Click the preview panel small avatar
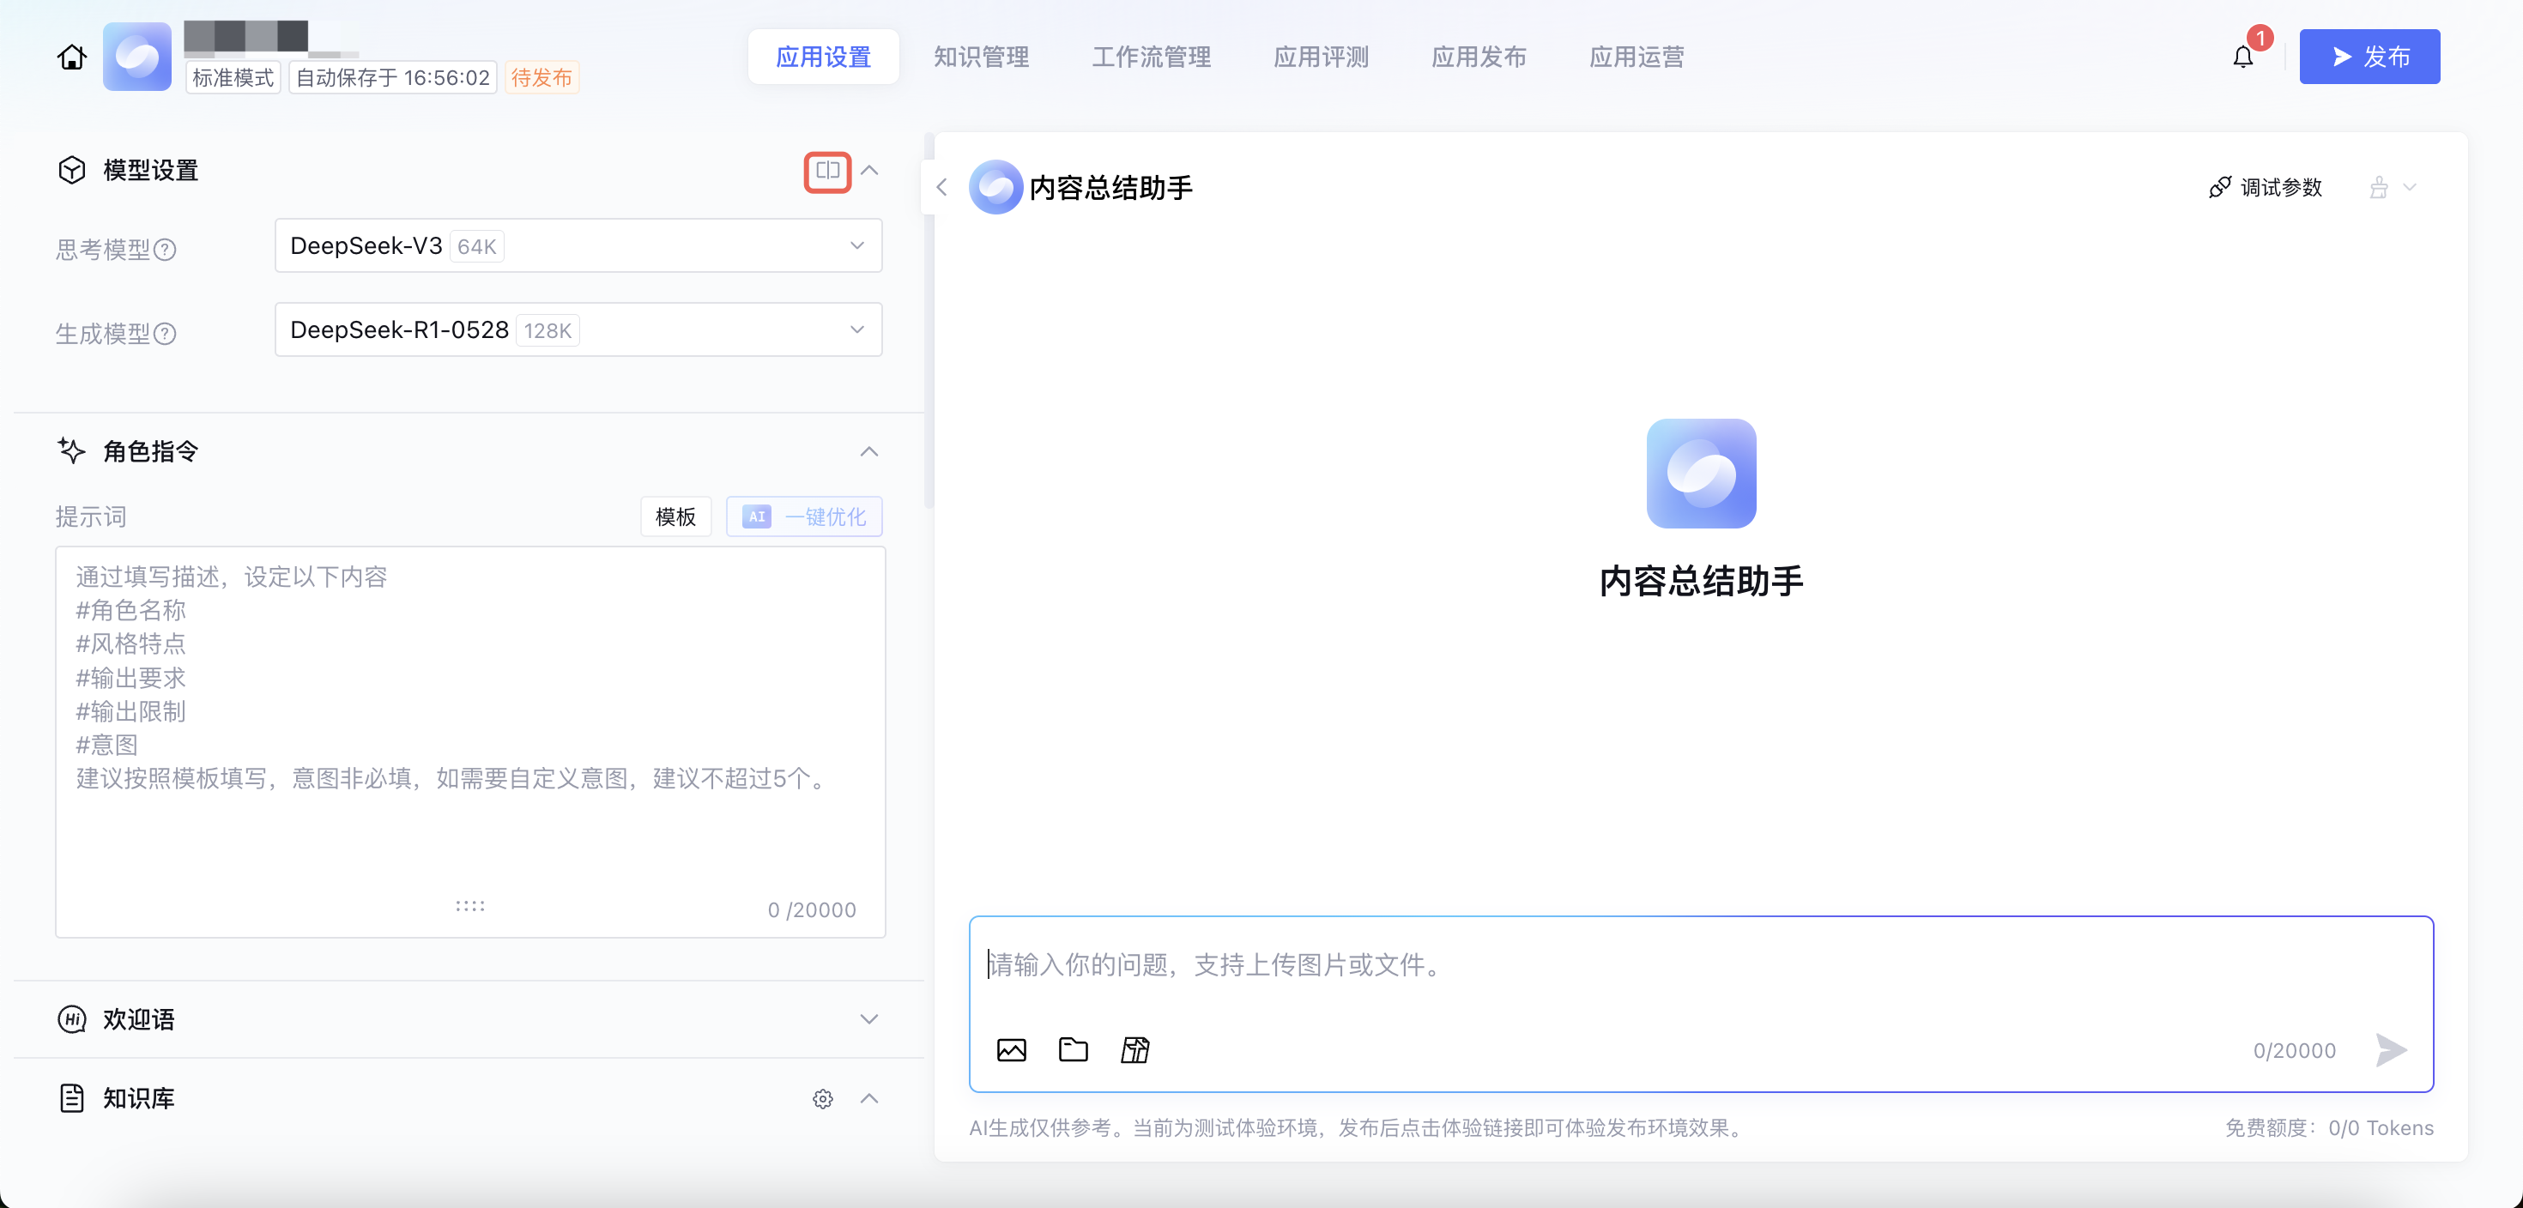Image resolution: width=2523 pixels, height=1208 pixels. (995, 187)
